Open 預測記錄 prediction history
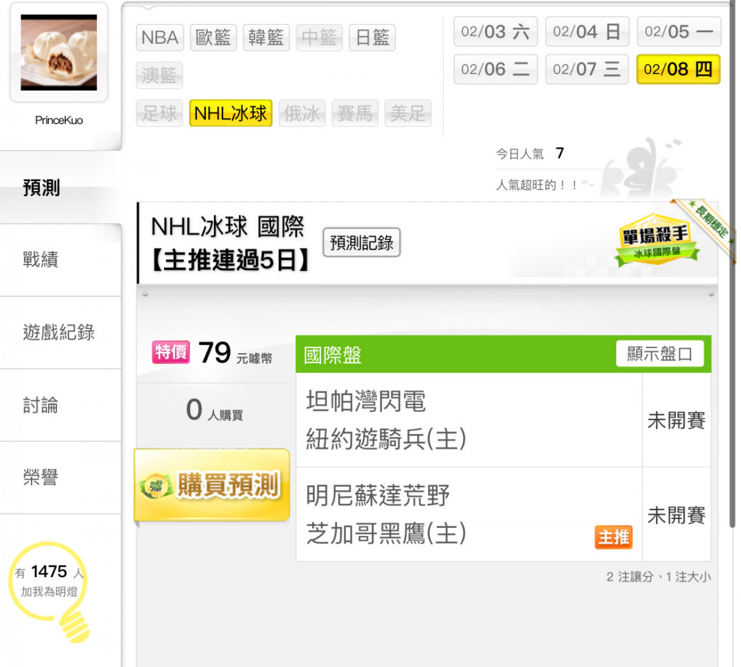The width and height of the screenshot is (741, 667). [x=362, y=242]
